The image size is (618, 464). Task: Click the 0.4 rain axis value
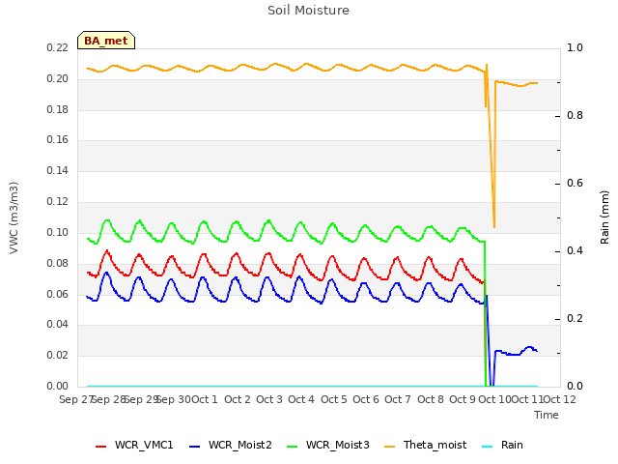tap(575, 251)
